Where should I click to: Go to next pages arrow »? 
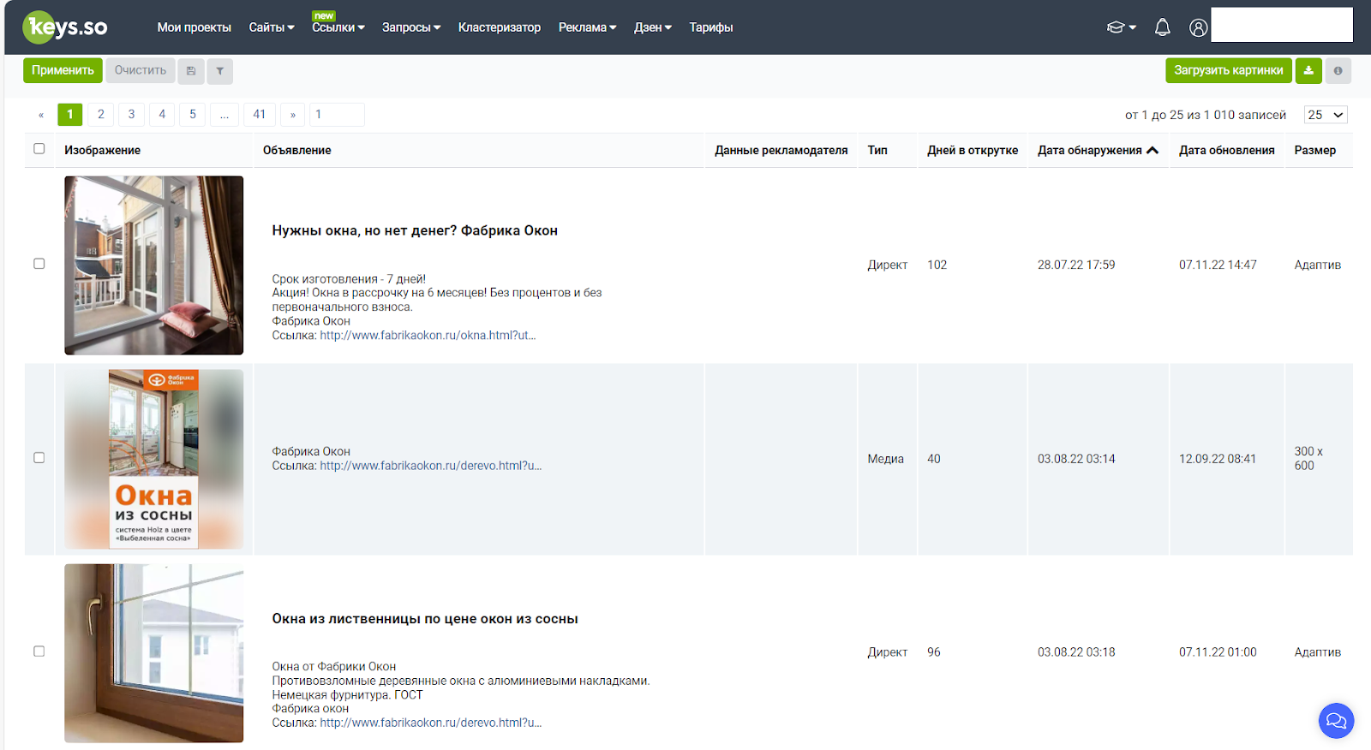click(293, 115)
